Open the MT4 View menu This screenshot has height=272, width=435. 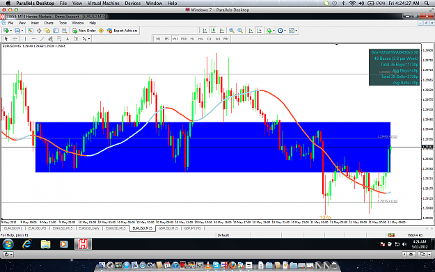[x=22, y=23]
